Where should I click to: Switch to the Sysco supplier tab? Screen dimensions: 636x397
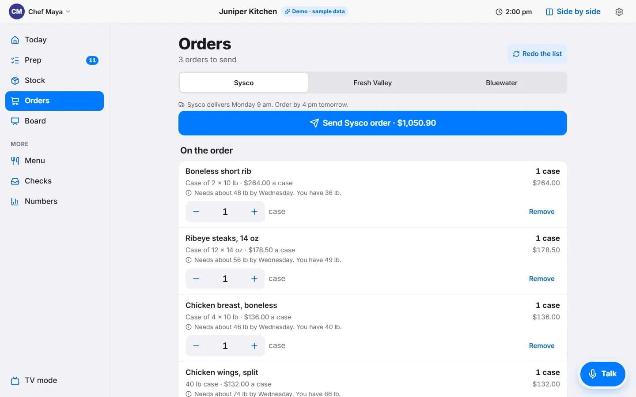pos(244,83)
